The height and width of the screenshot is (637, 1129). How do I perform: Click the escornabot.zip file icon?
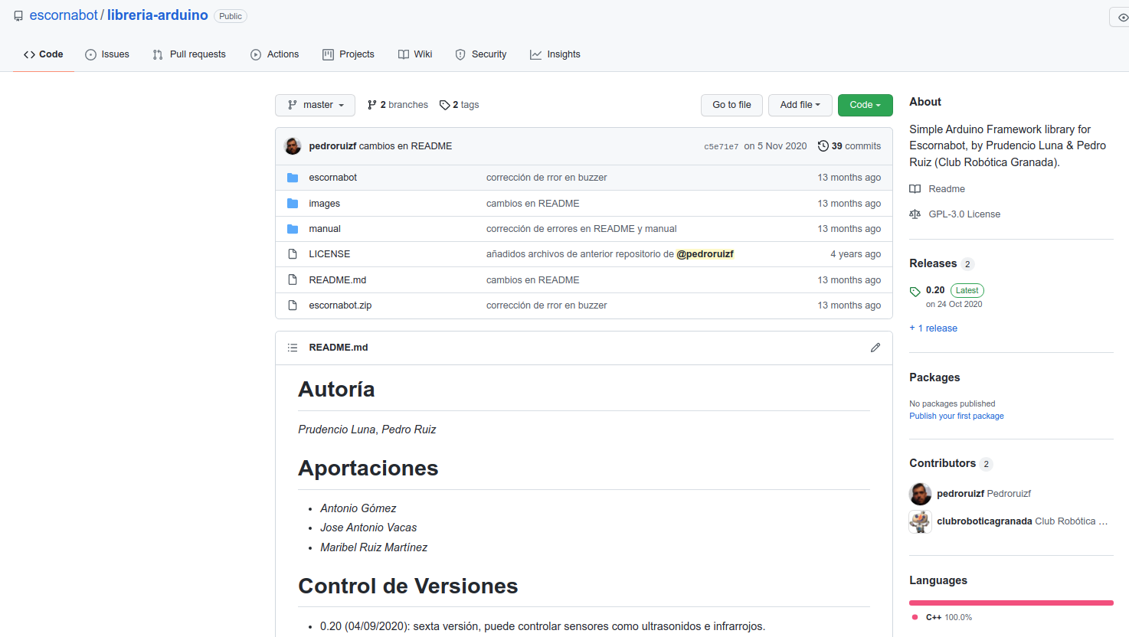(x=293, y=305)
